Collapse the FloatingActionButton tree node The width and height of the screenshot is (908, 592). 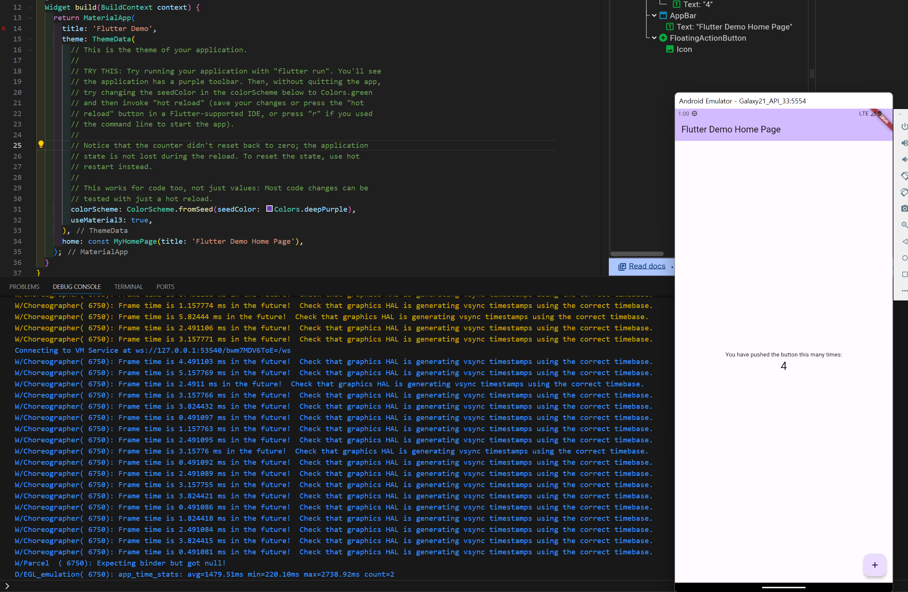tap(654, 38)
